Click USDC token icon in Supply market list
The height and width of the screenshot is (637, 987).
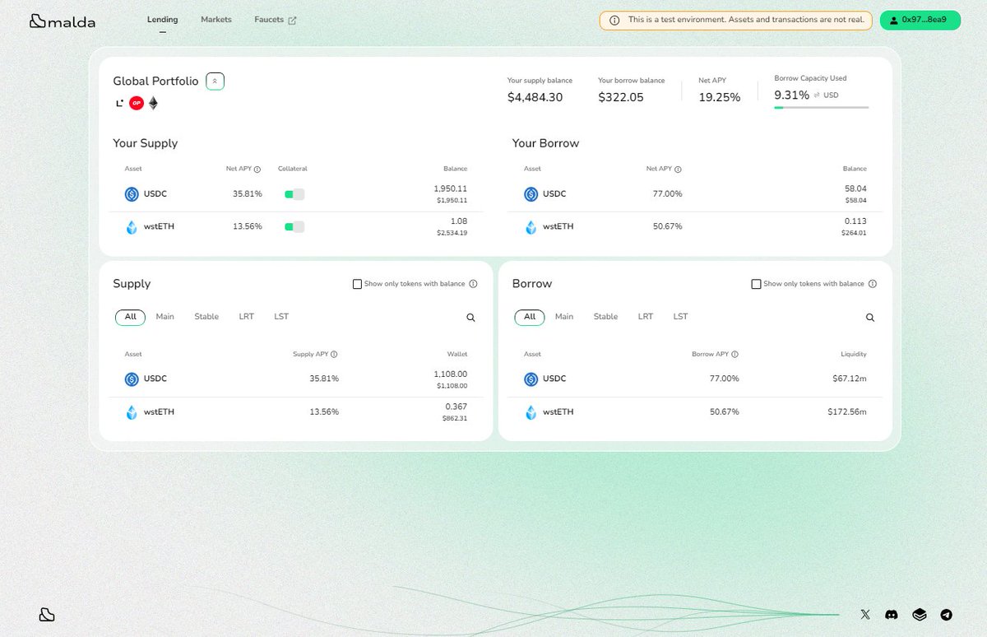132,379
